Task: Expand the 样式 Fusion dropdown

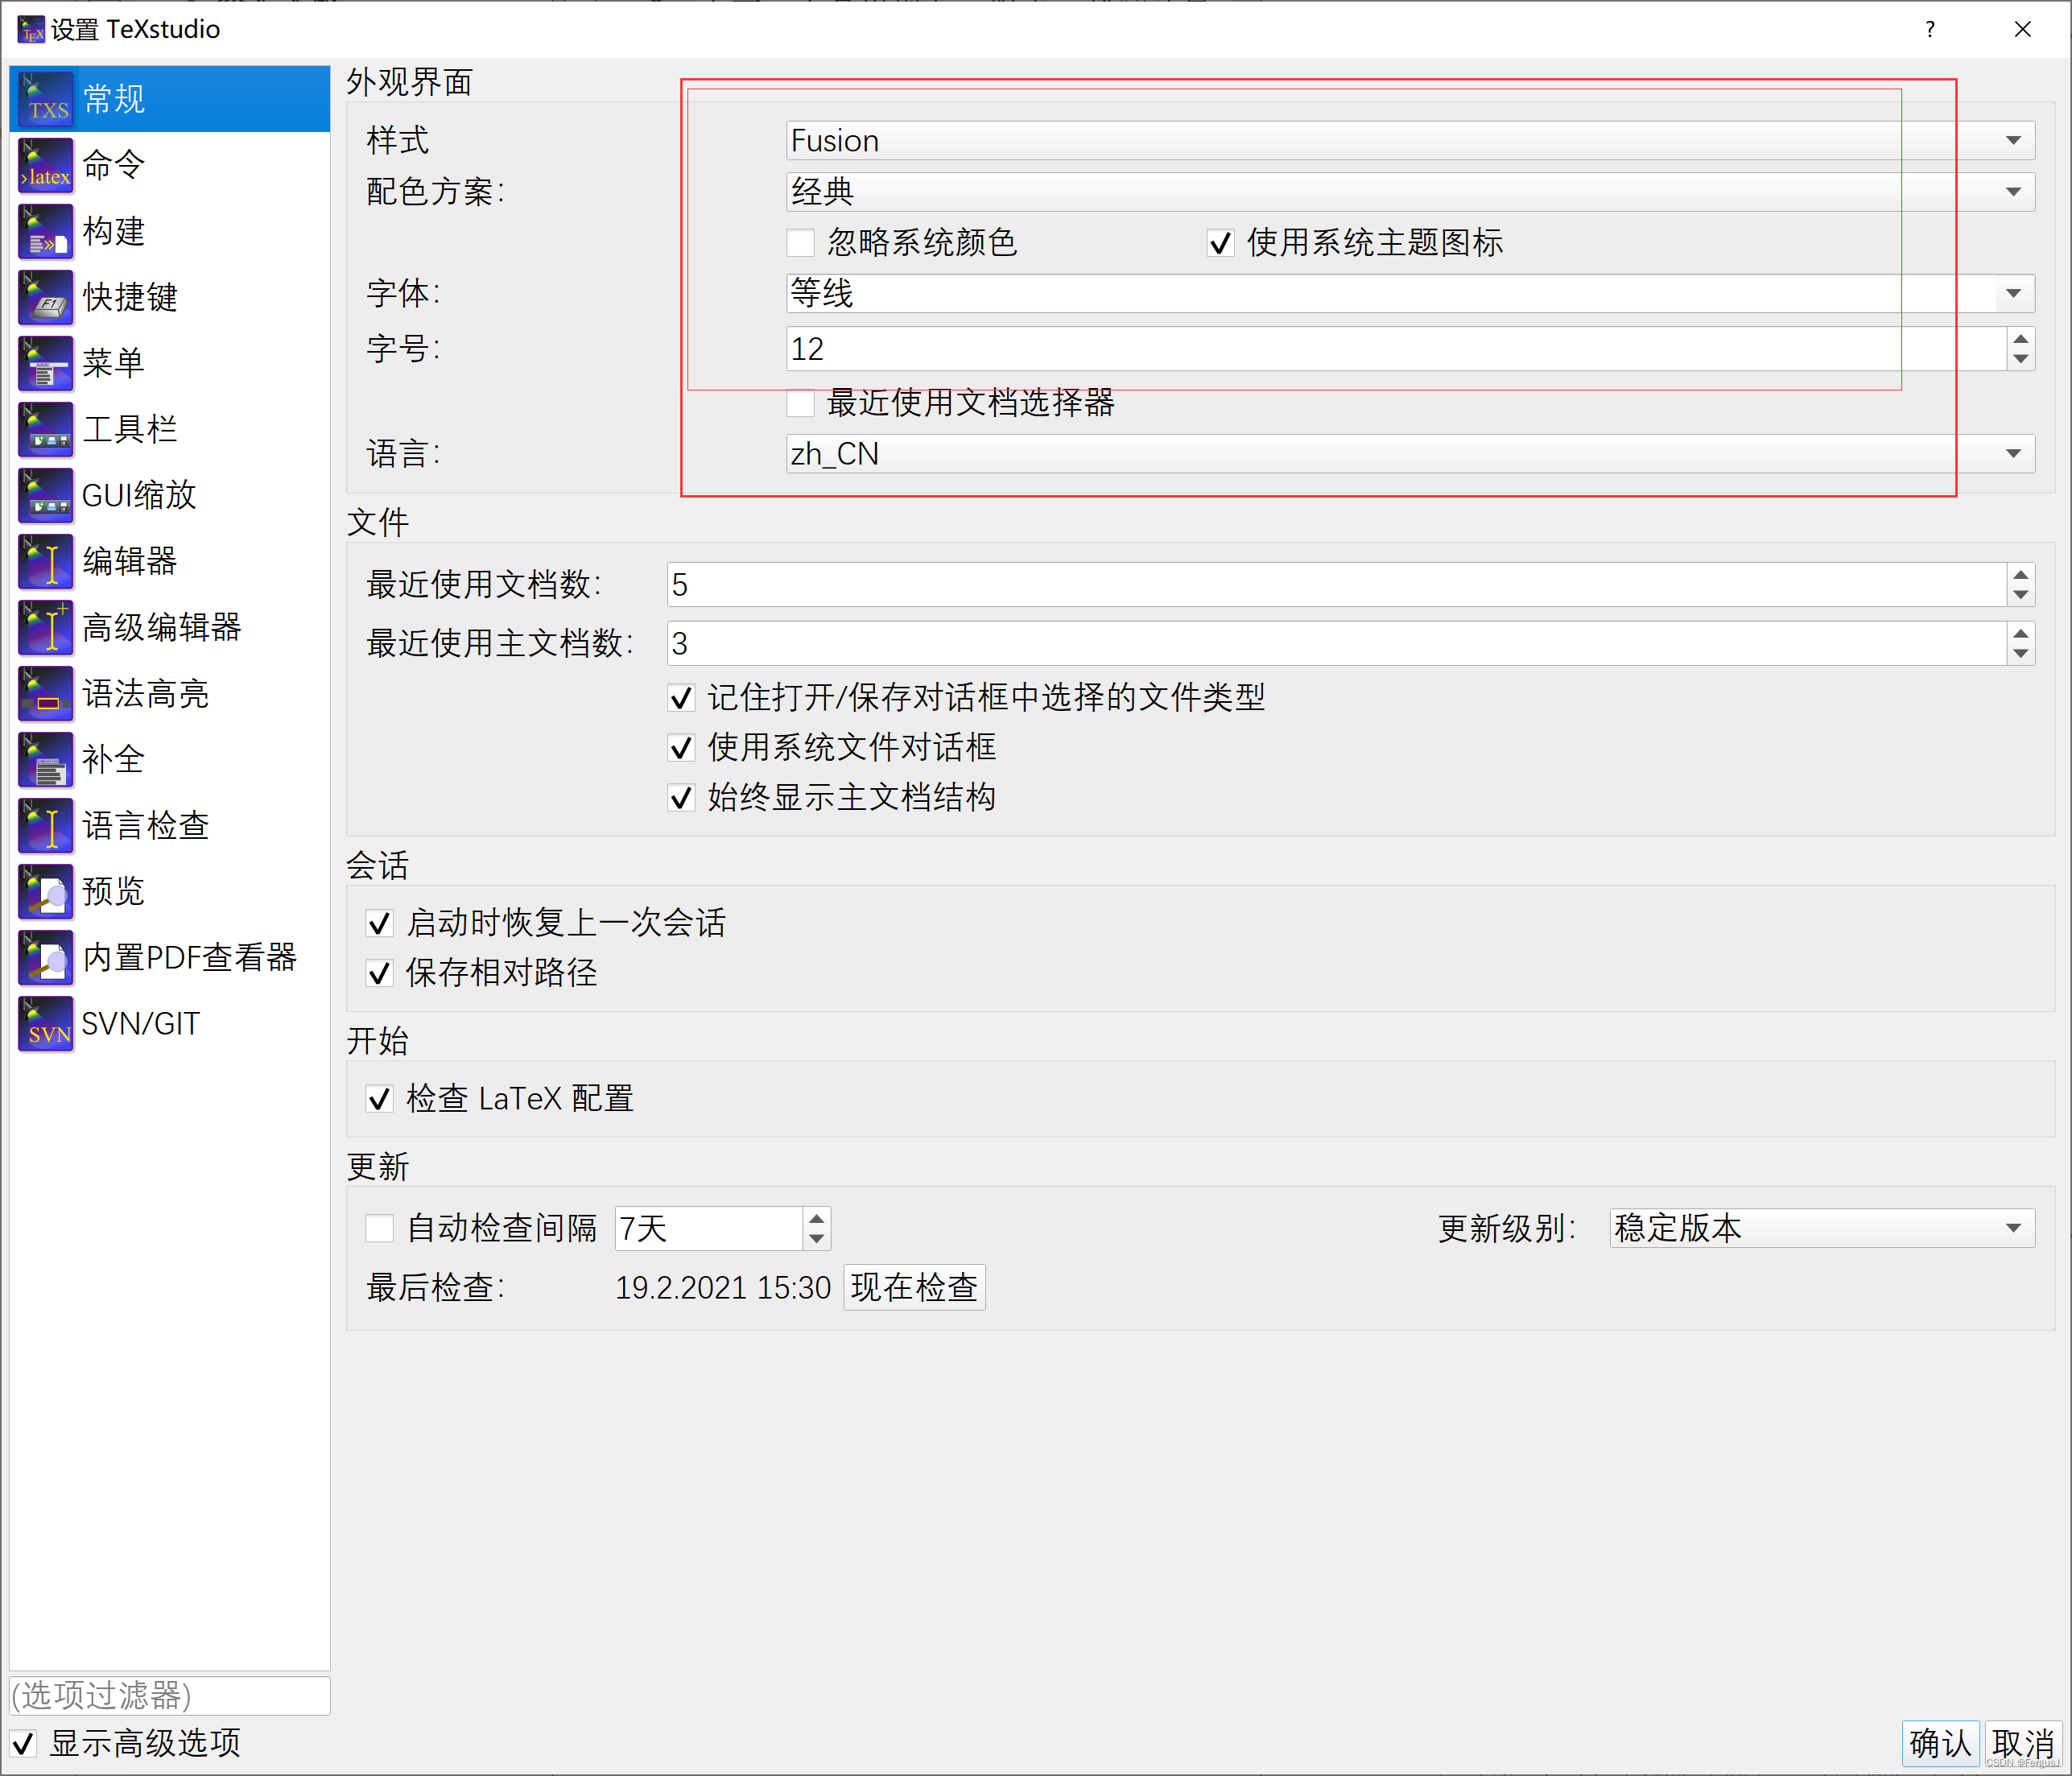Action: [1410, 141]
